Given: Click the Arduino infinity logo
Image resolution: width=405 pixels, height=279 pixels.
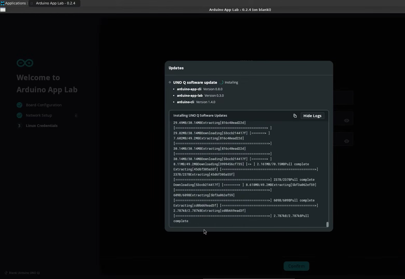Looking at the screenshot, I should (x=25, y=63).
